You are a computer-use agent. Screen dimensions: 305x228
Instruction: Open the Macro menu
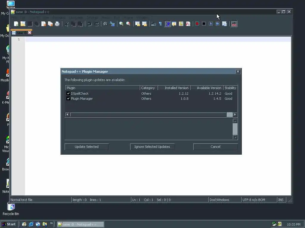coord(106,18)
